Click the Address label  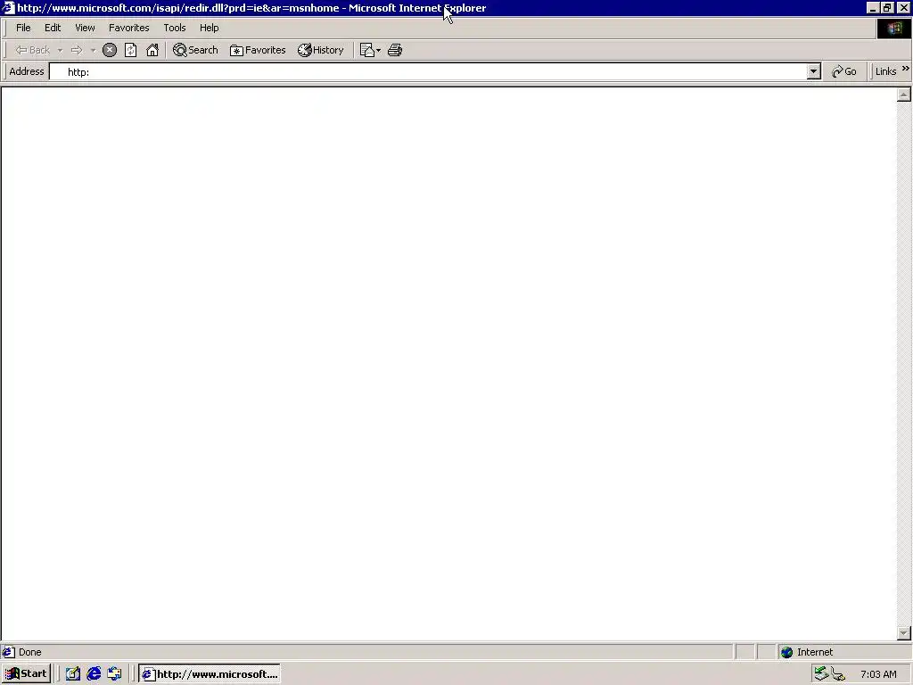tap(27, 71)
